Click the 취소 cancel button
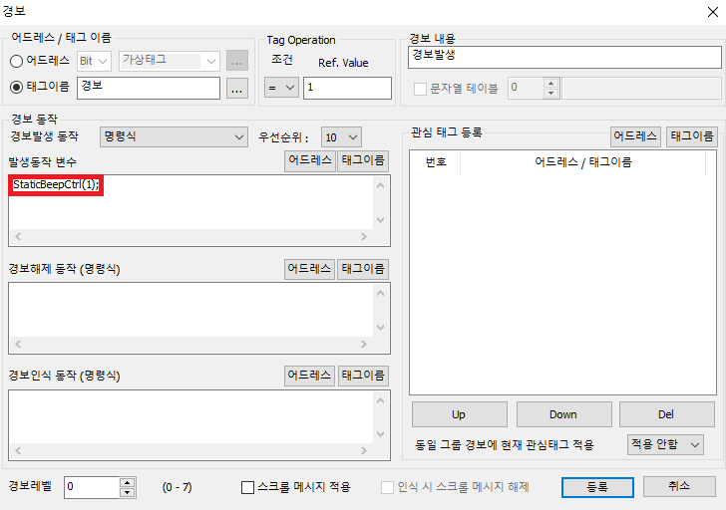 679,486
